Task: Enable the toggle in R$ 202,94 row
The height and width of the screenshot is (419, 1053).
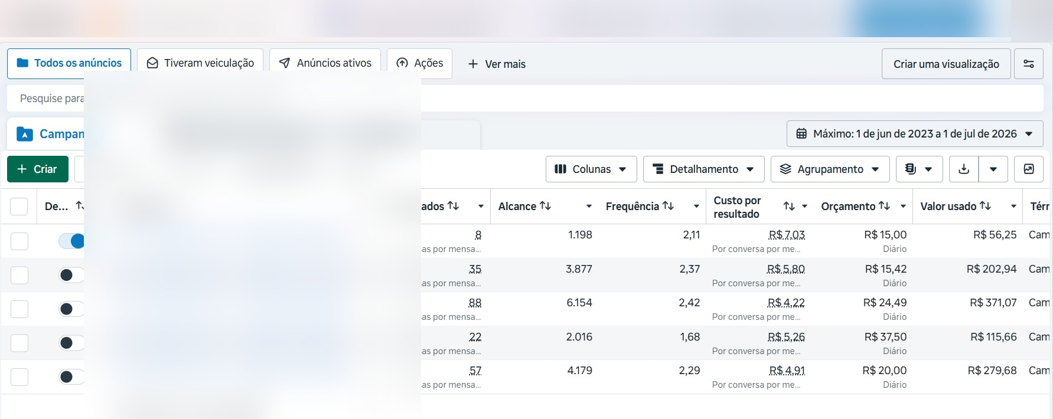Action: (x=71, y=275)
